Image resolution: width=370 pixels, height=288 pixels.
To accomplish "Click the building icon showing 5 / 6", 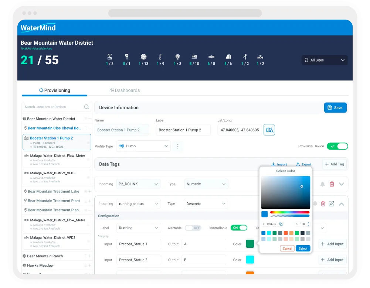I will 228,57.
